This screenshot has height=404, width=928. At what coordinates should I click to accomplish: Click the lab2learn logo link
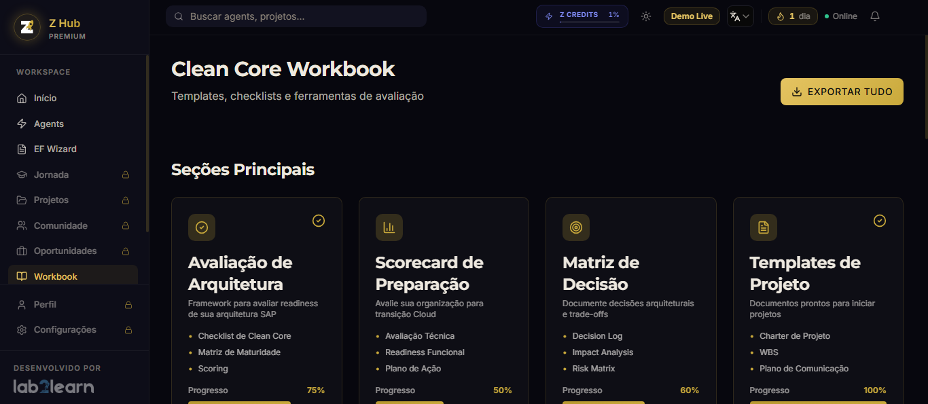[54, 387]
